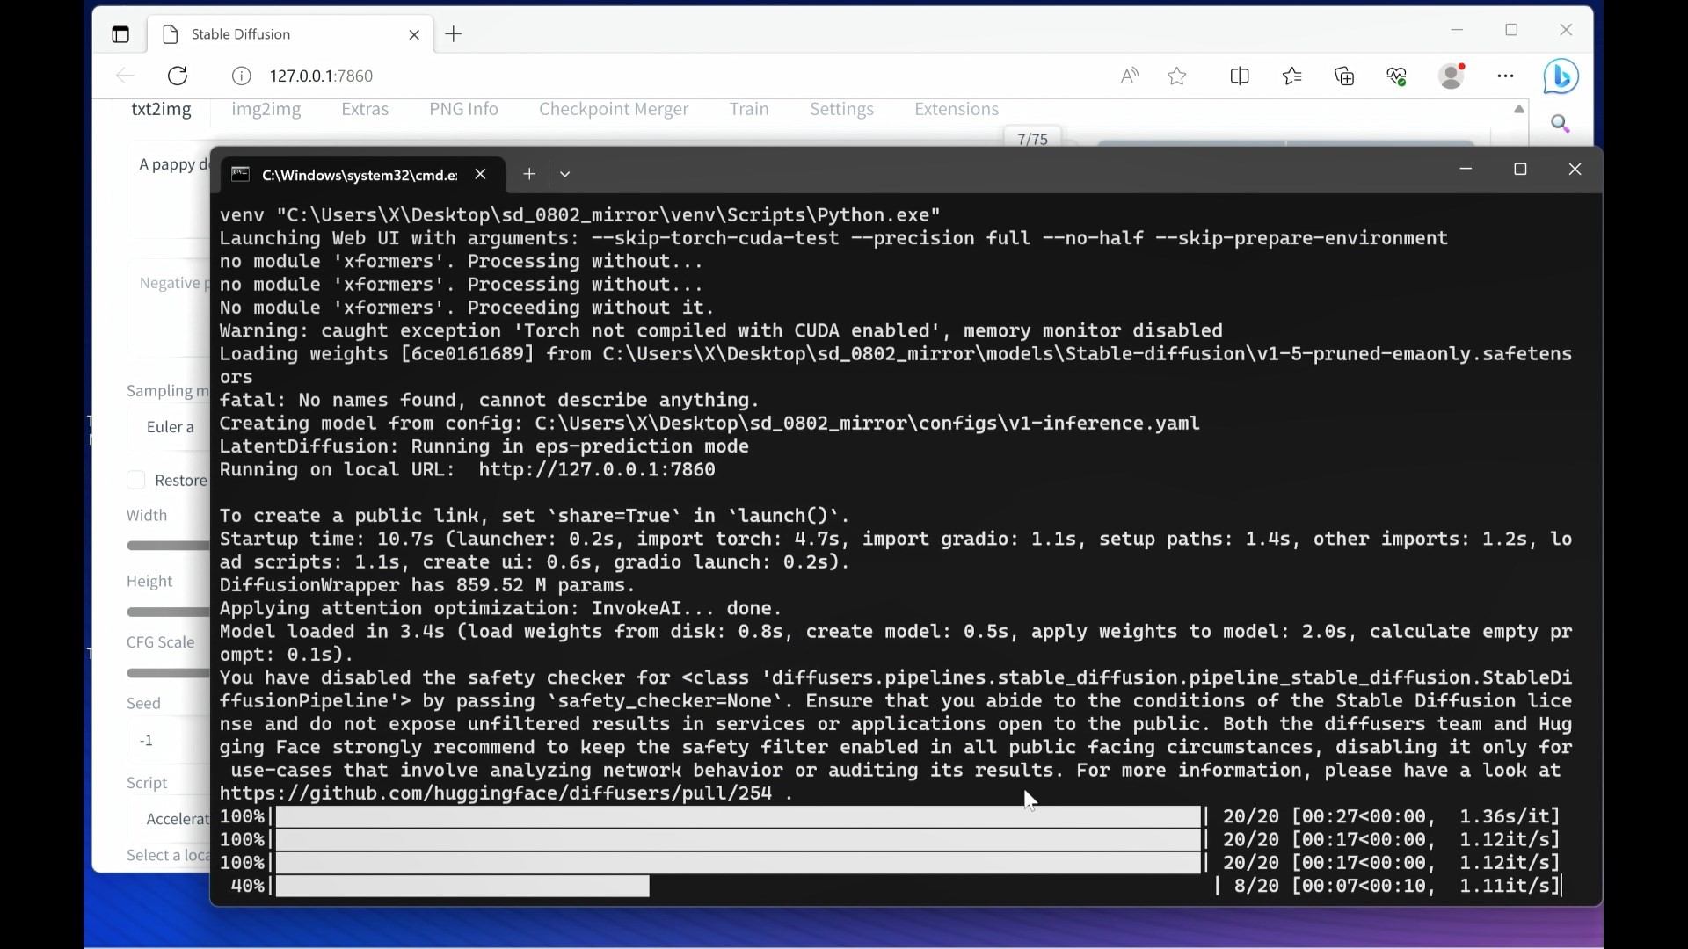
Task: Click 'DiffusionWrapper has 859.52 M params.' line
Action: 427,585
